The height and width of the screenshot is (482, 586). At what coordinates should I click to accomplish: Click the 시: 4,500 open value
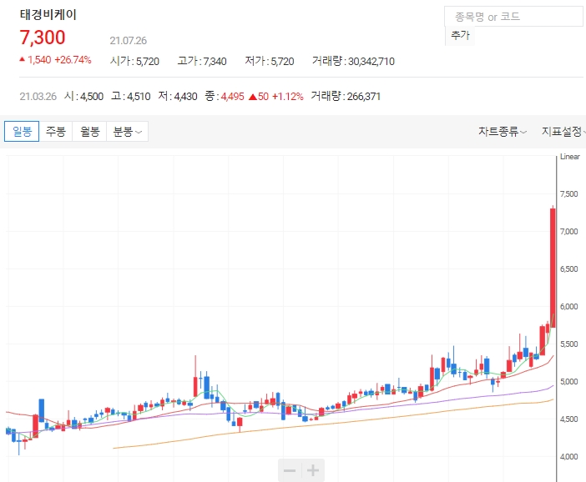[83, 97]
